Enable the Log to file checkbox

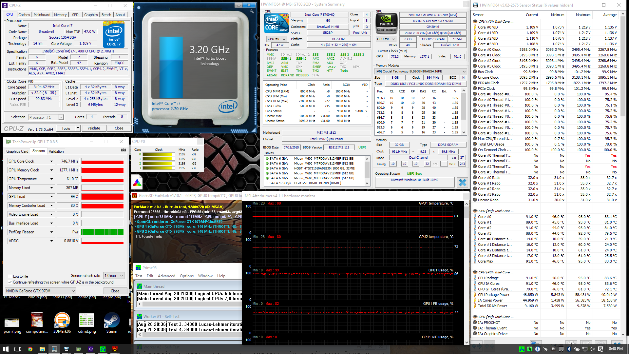[x=10, y=276]
